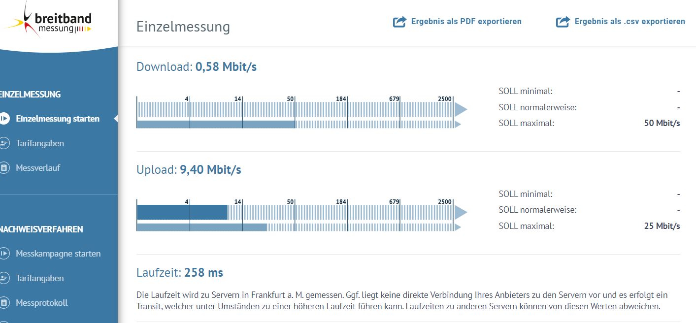Click the Ergebnis als PDF exportieren link
The width and height of the screenshot is (696, 323).
coord(466,22)
